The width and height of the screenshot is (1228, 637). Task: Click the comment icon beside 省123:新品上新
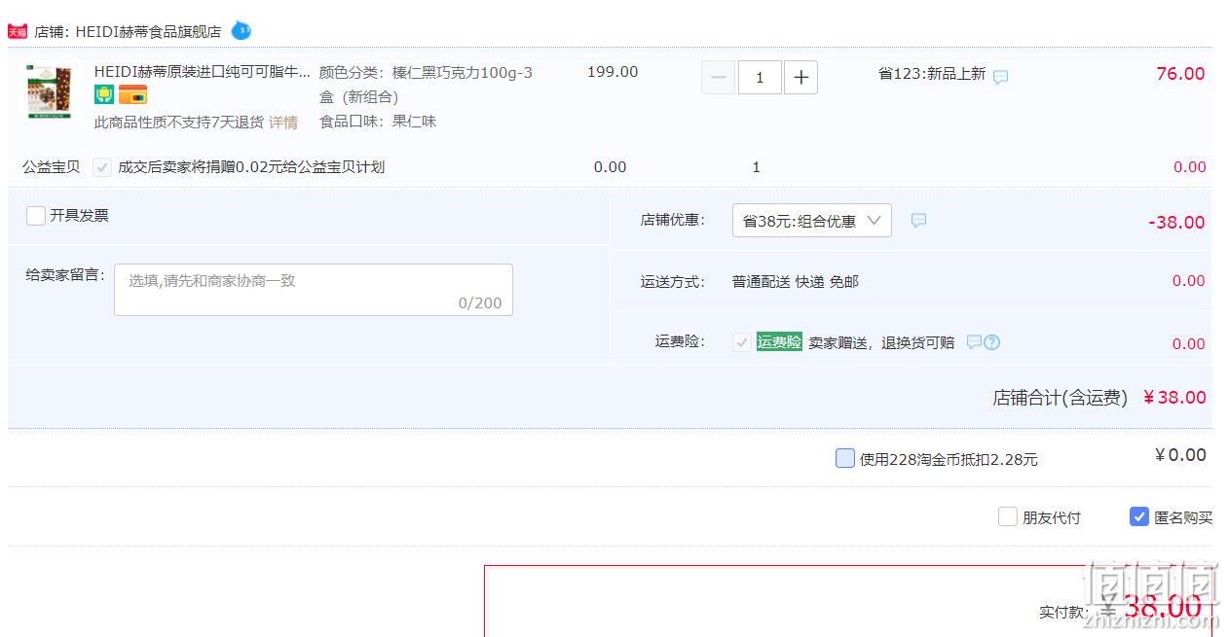pyautogui.click(x=1000, y=76)
